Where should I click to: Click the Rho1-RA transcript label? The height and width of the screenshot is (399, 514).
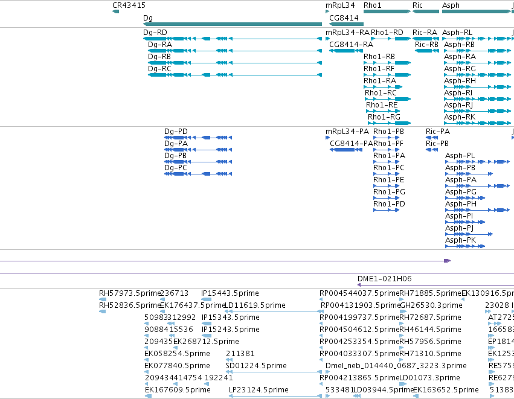click(x=380, y=81)
